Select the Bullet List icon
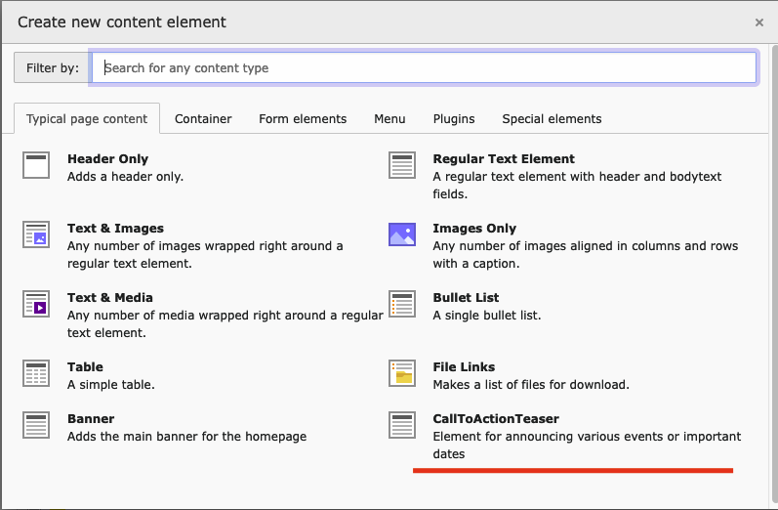 [402, 304]
